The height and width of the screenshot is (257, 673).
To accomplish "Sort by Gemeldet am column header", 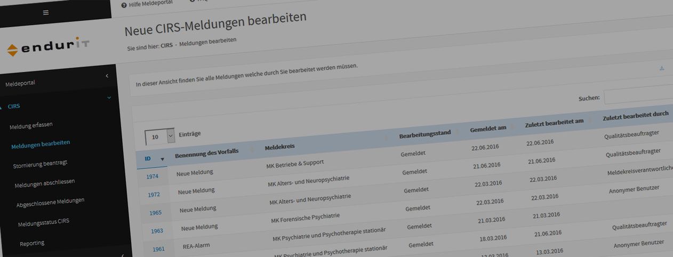I will [488, 128].
